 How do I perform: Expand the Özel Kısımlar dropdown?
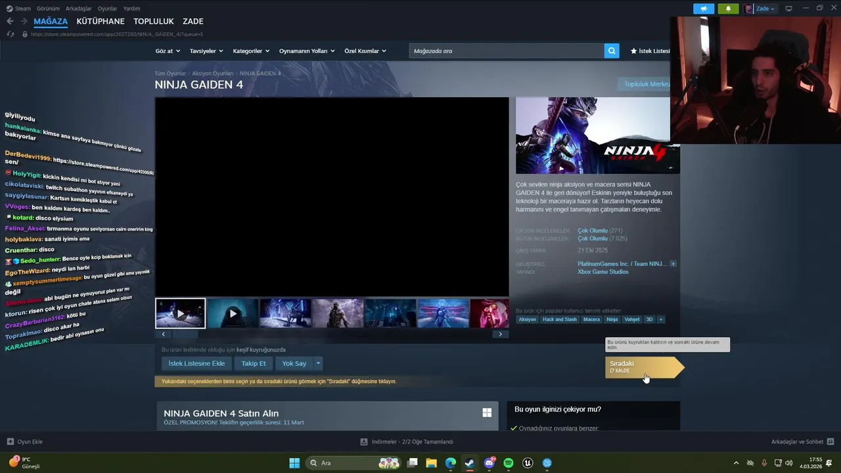(x=365, y=51)
